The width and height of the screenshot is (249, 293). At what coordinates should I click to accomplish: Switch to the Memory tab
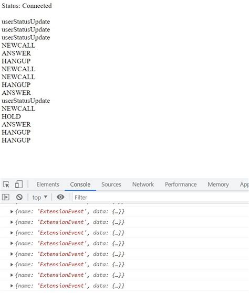(218, 185)
